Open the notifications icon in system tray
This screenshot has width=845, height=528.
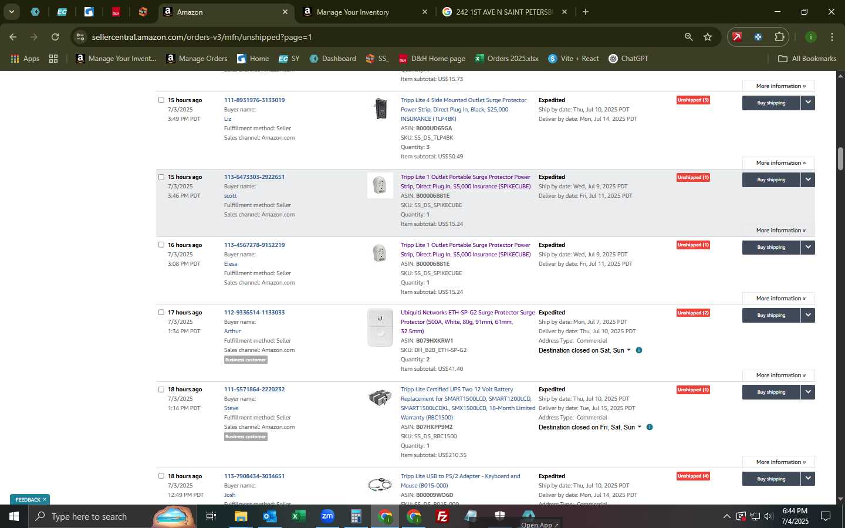(x=826, y=516)
